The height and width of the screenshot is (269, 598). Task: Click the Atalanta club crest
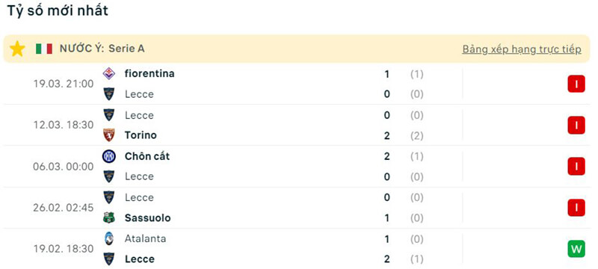point(109,238)
